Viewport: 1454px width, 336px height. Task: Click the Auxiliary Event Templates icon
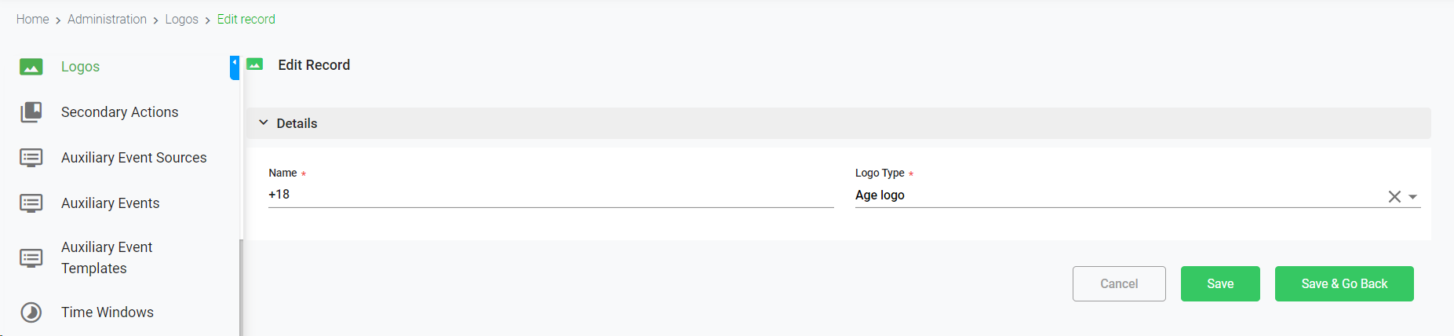pos(31,257)
